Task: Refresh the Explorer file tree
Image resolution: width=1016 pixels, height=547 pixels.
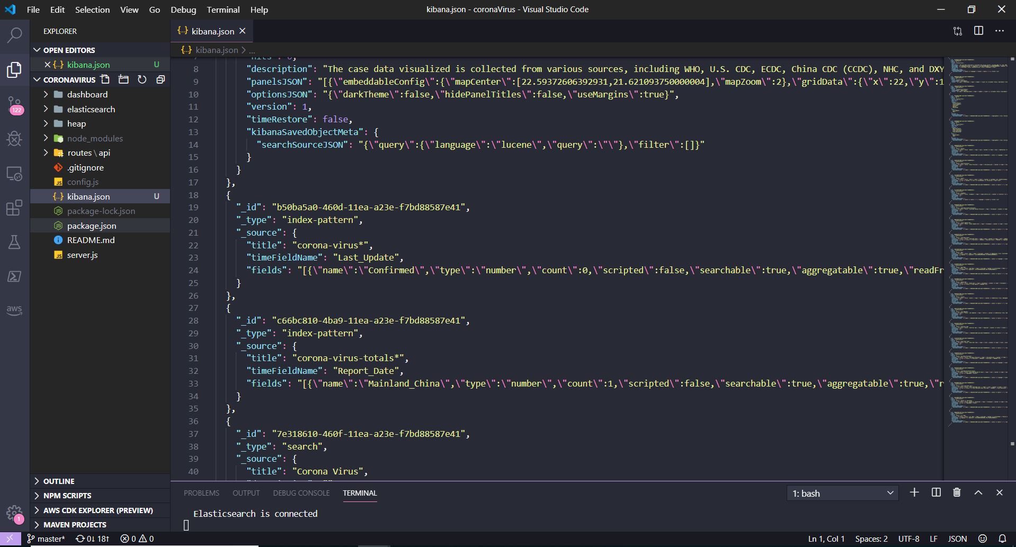Action: (x=142, y=79)
